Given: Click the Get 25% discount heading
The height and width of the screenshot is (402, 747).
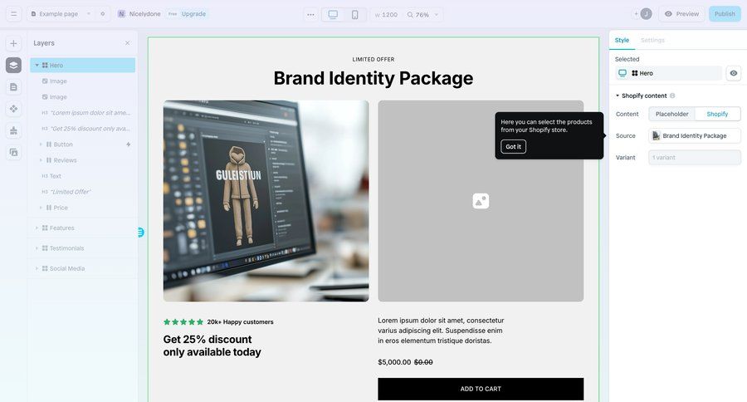Looking at the screenshot, I should tap(212, 346).
